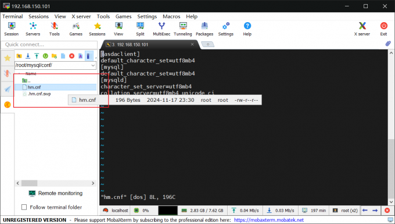Expand the /root/mysql/conf/ path dropdown
Viewport: 395px width, 224px height.
[93, 65]
